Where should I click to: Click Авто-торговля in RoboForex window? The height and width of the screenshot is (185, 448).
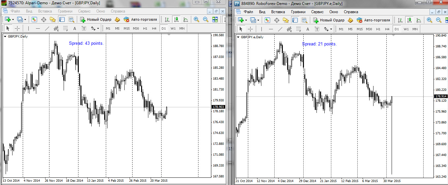click(x=373, y=20)
